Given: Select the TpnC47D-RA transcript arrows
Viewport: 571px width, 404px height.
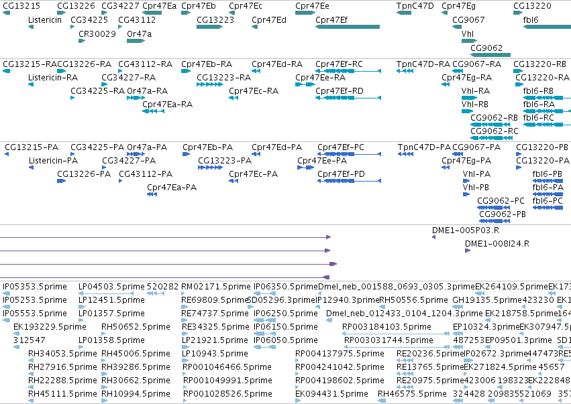Looking at the screenshot, I should pos(405,71).
